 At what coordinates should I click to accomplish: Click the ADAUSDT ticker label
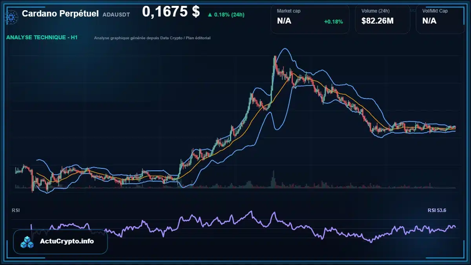point(116,15)
